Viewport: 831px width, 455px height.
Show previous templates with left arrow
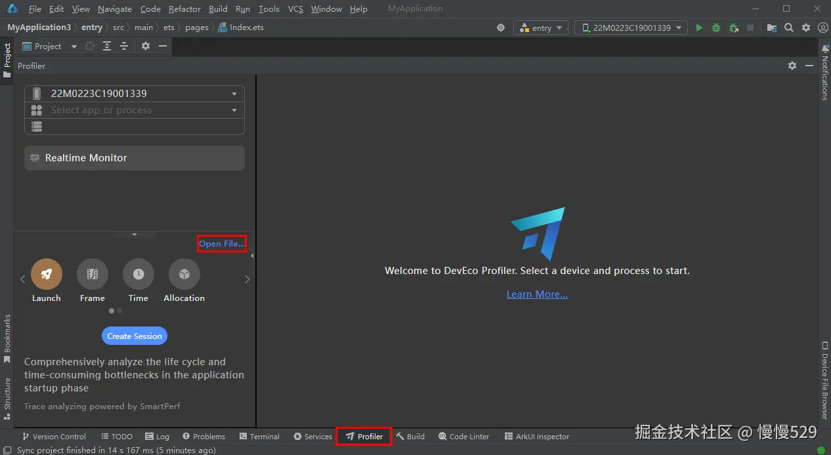[x=23, y=279]
